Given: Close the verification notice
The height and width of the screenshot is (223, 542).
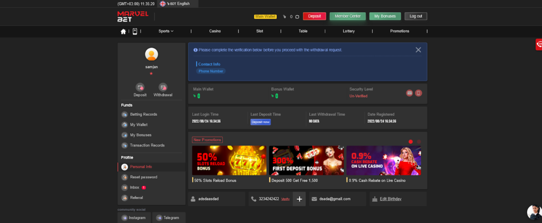Looking at the screenshot, I should [x=418, y=50].
